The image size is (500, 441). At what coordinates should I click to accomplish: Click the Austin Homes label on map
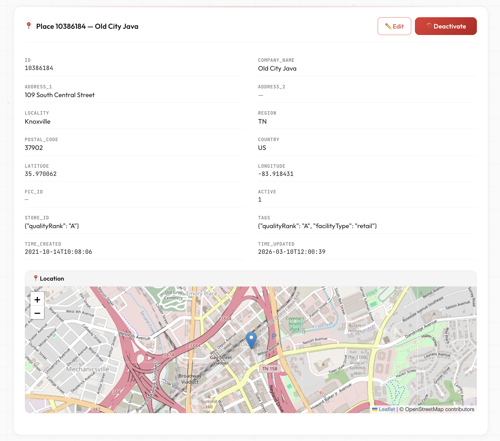click(355, 328)
